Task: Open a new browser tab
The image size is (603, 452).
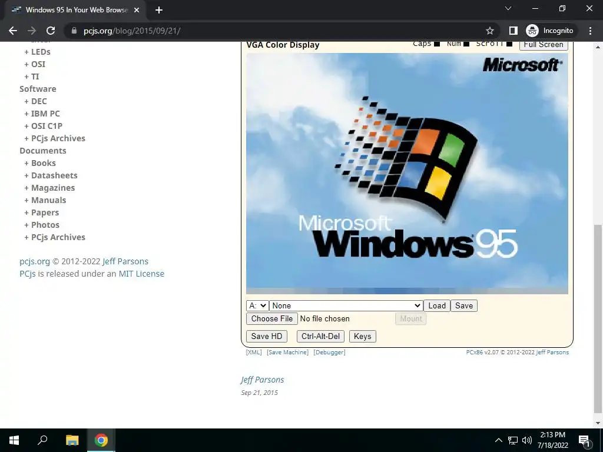Action: (159, 11)
